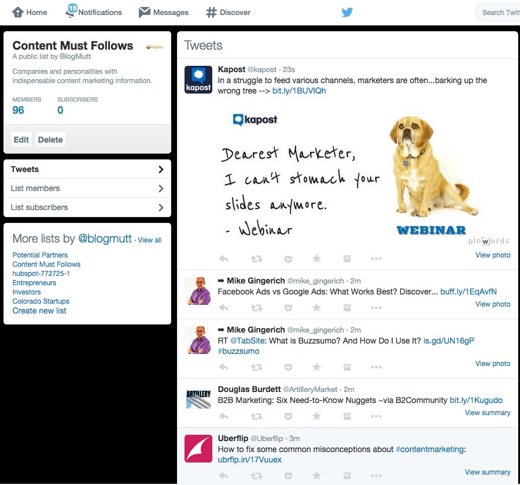Image resolution: width=520 pixels, height=485 pixels.
Task: Save Facebook Ads tweet to Pocket
Action: coord(288,308)
